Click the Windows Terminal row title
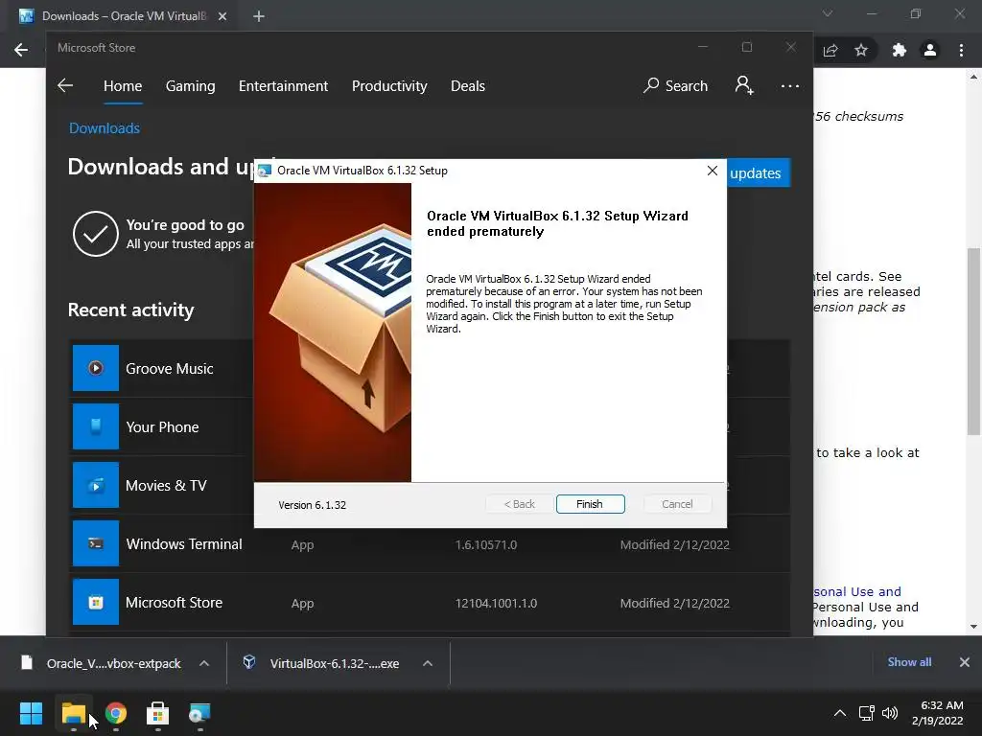Screen dimensions: 982x736 [x=184, y=544]
